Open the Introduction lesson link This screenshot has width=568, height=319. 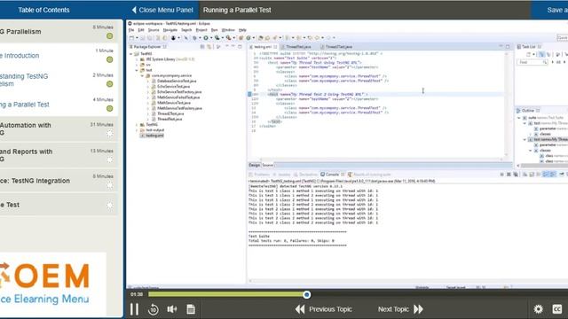click(x=20, y=56)
